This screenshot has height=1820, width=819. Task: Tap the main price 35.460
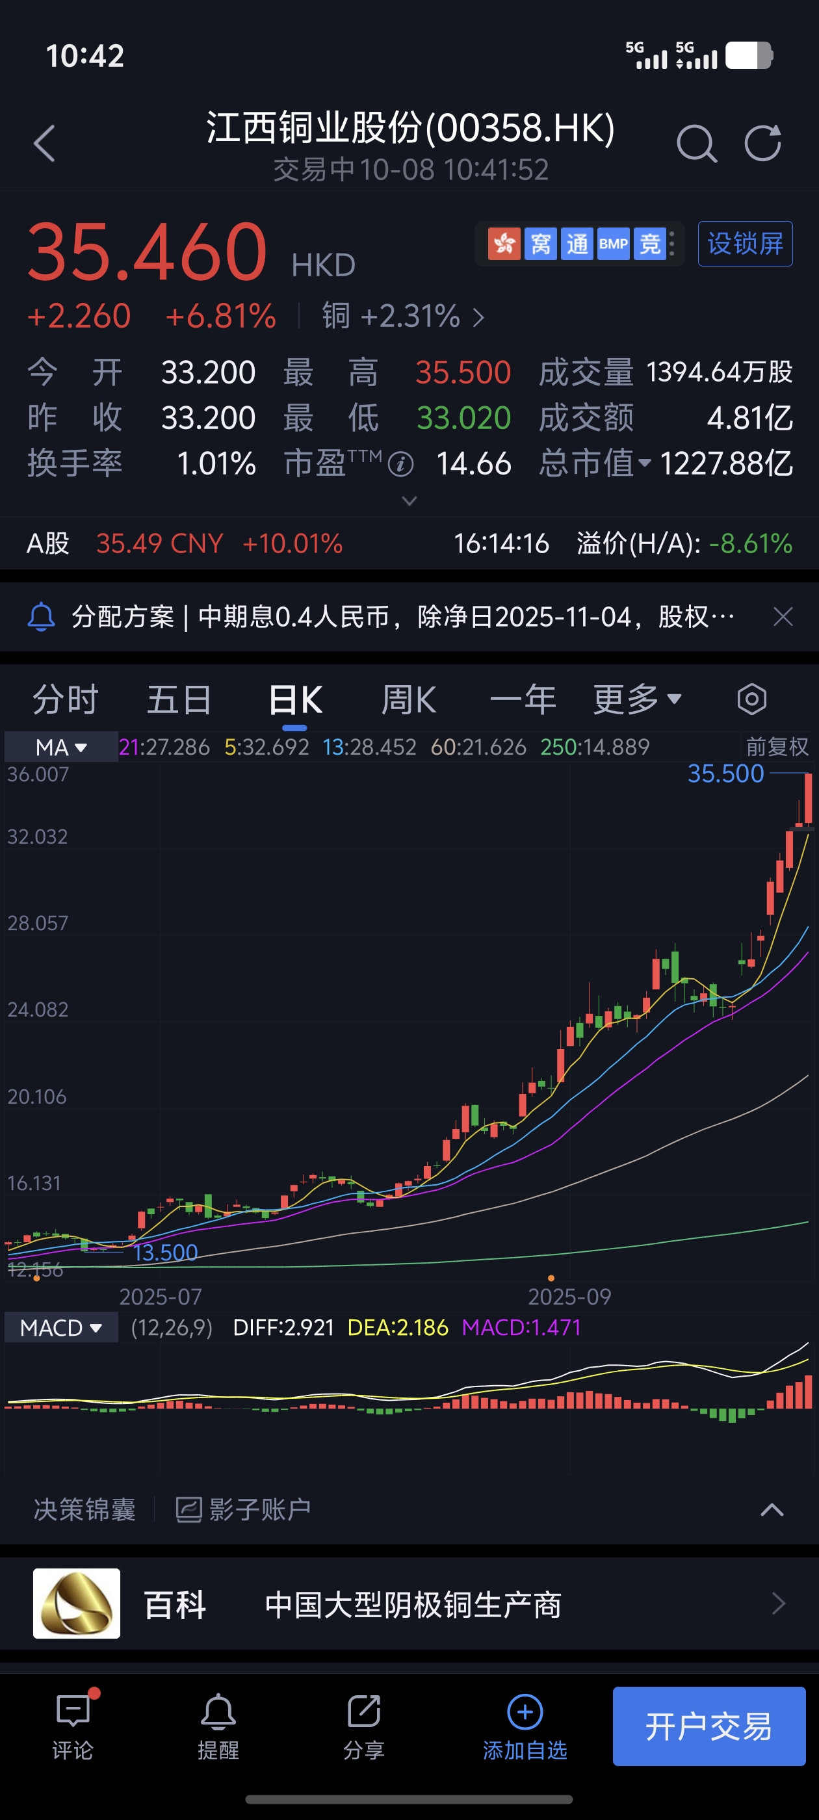pos(147,251)
